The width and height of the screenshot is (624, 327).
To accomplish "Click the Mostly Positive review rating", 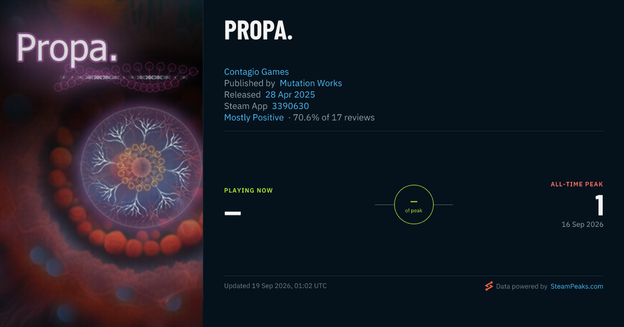I will click(x=254, y=117).
